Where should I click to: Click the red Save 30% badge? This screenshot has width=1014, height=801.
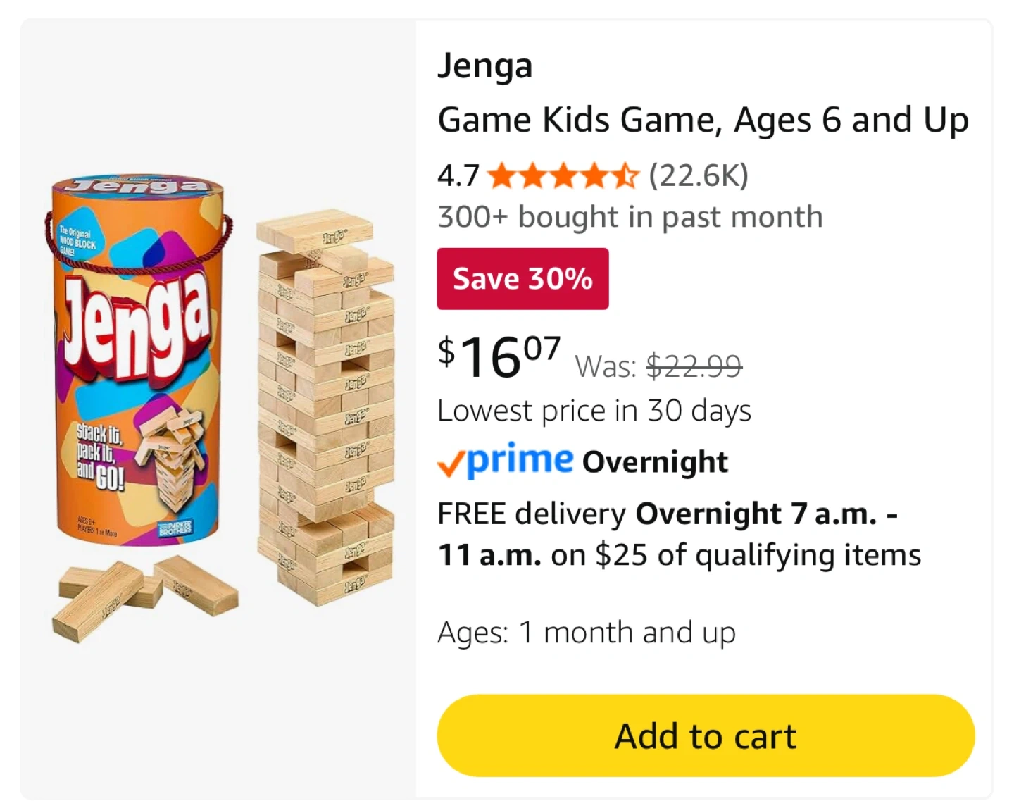coord(522,279)
